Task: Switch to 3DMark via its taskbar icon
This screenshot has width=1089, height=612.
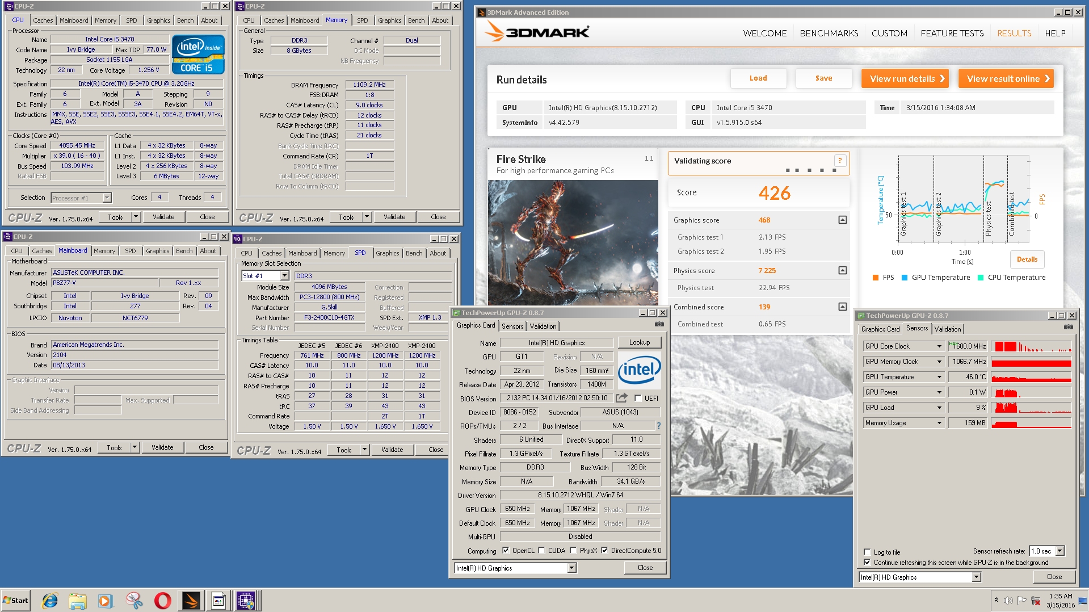Action: pos(191,601)
